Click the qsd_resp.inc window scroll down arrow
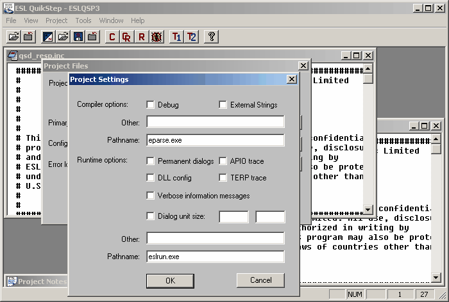 point(368,209)
